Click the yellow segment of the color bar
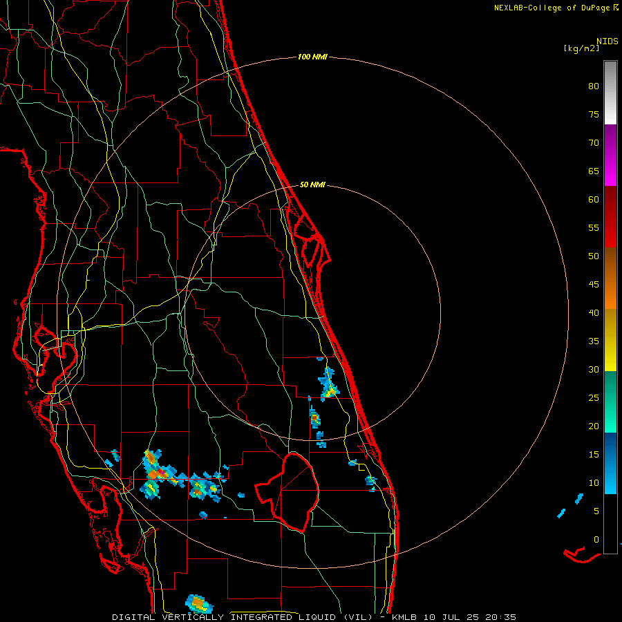 pyautogui.click(x=610, y=340)
